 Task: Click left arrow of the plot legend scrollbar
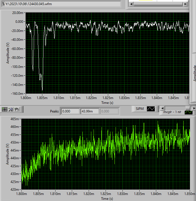(x=162, y=108)
